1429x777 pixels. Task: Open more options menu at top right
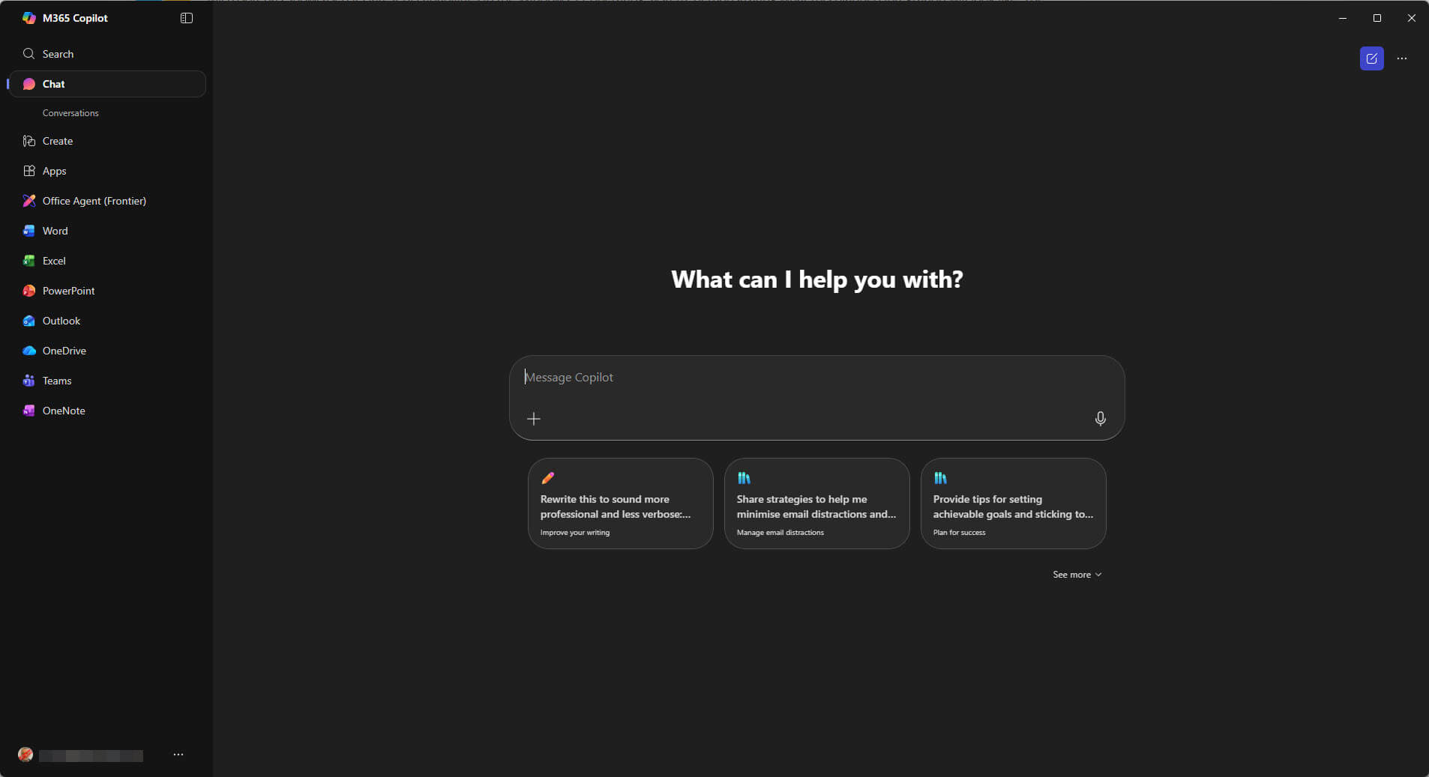(1401, 58)
